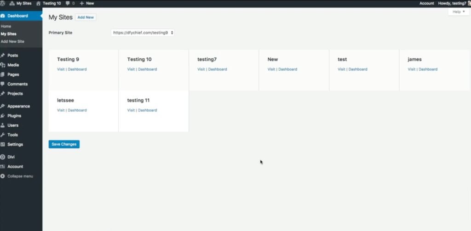The width and height of the screenshot is (471, 231).
Task: Click the Tools wrench icon
Action: [3, 135]
